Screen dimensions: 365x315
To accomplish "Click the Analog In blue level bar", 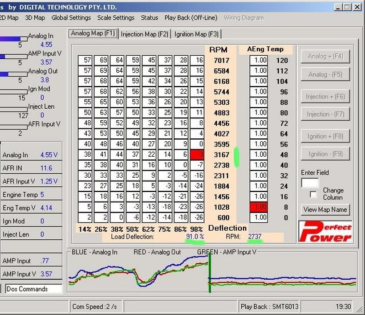I will (x=11, y=39).
